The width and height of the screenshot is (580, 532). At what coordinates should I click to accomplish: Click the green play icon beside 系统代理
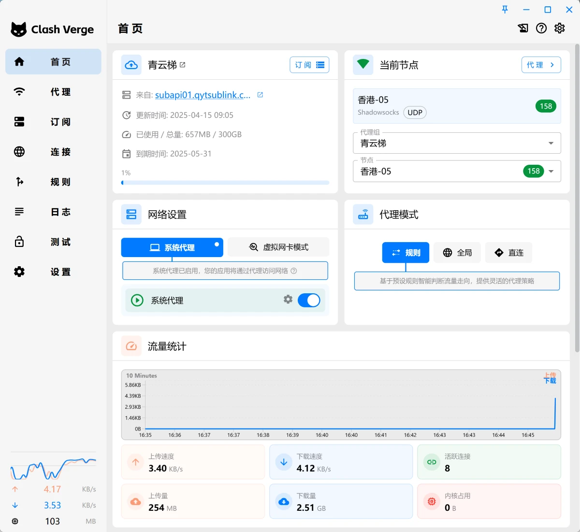pos(137,300)
